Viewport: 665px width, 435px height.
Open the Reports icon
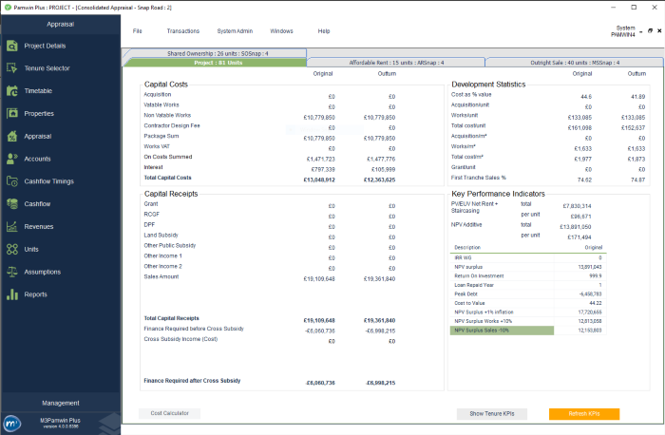[x=12, y=294]
